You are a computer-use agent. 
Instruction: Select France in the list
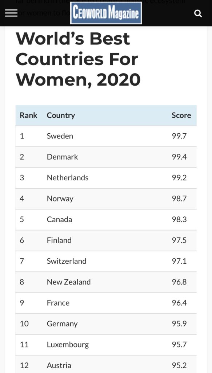(x=58, y=303)
